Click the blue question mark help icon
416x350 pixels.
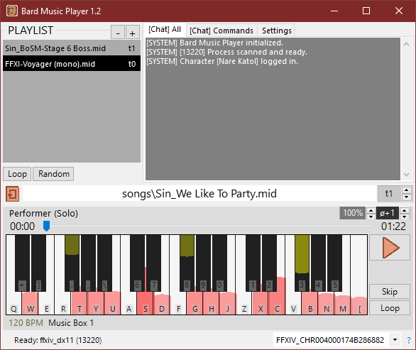coord(409,340)
